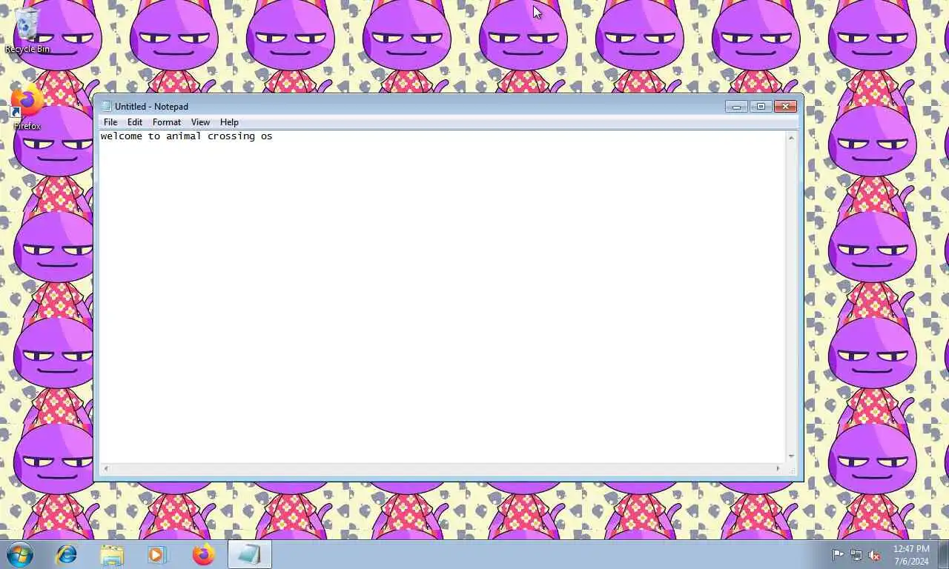Open the Help menu in Notepad
The width and height of the screenshot is (949, 569).
[x=229, y=122]
